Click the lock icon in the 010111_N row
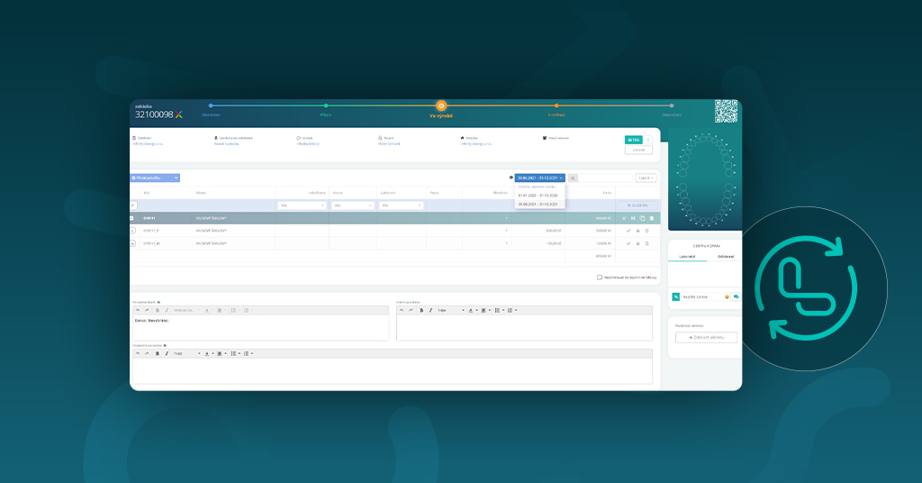The height and width of the screenshot is (483, 922). click(637, 231)
